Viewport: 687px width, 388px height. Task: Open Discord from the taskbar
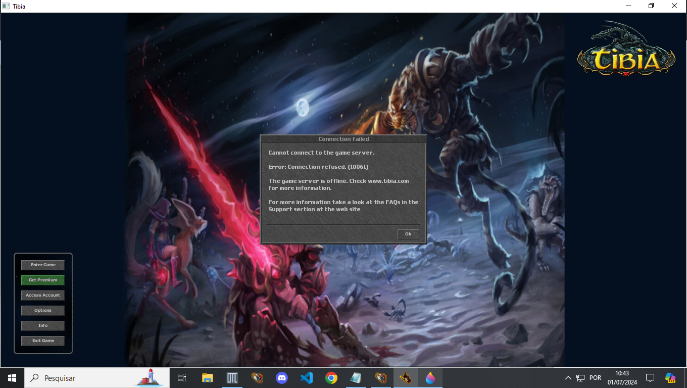281,378
